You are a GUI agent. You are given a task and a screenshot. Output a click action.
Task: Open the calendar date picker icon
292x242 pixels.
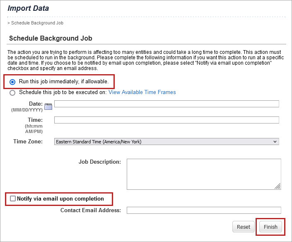point(48,106)
